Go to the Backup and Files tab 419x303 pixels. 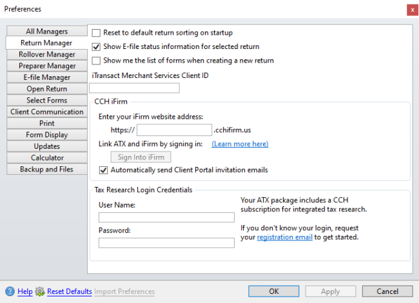point(47,169)
